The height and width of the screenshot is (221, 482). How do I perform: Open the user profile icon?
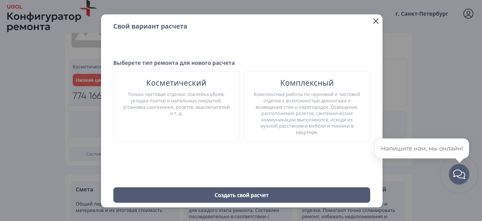coord(468,14)
